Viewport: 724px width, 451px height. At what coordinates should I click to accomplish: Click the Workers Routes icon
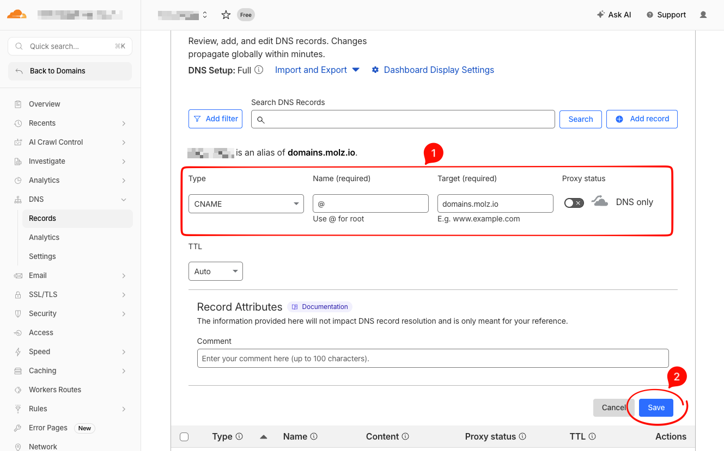[18, 390]
